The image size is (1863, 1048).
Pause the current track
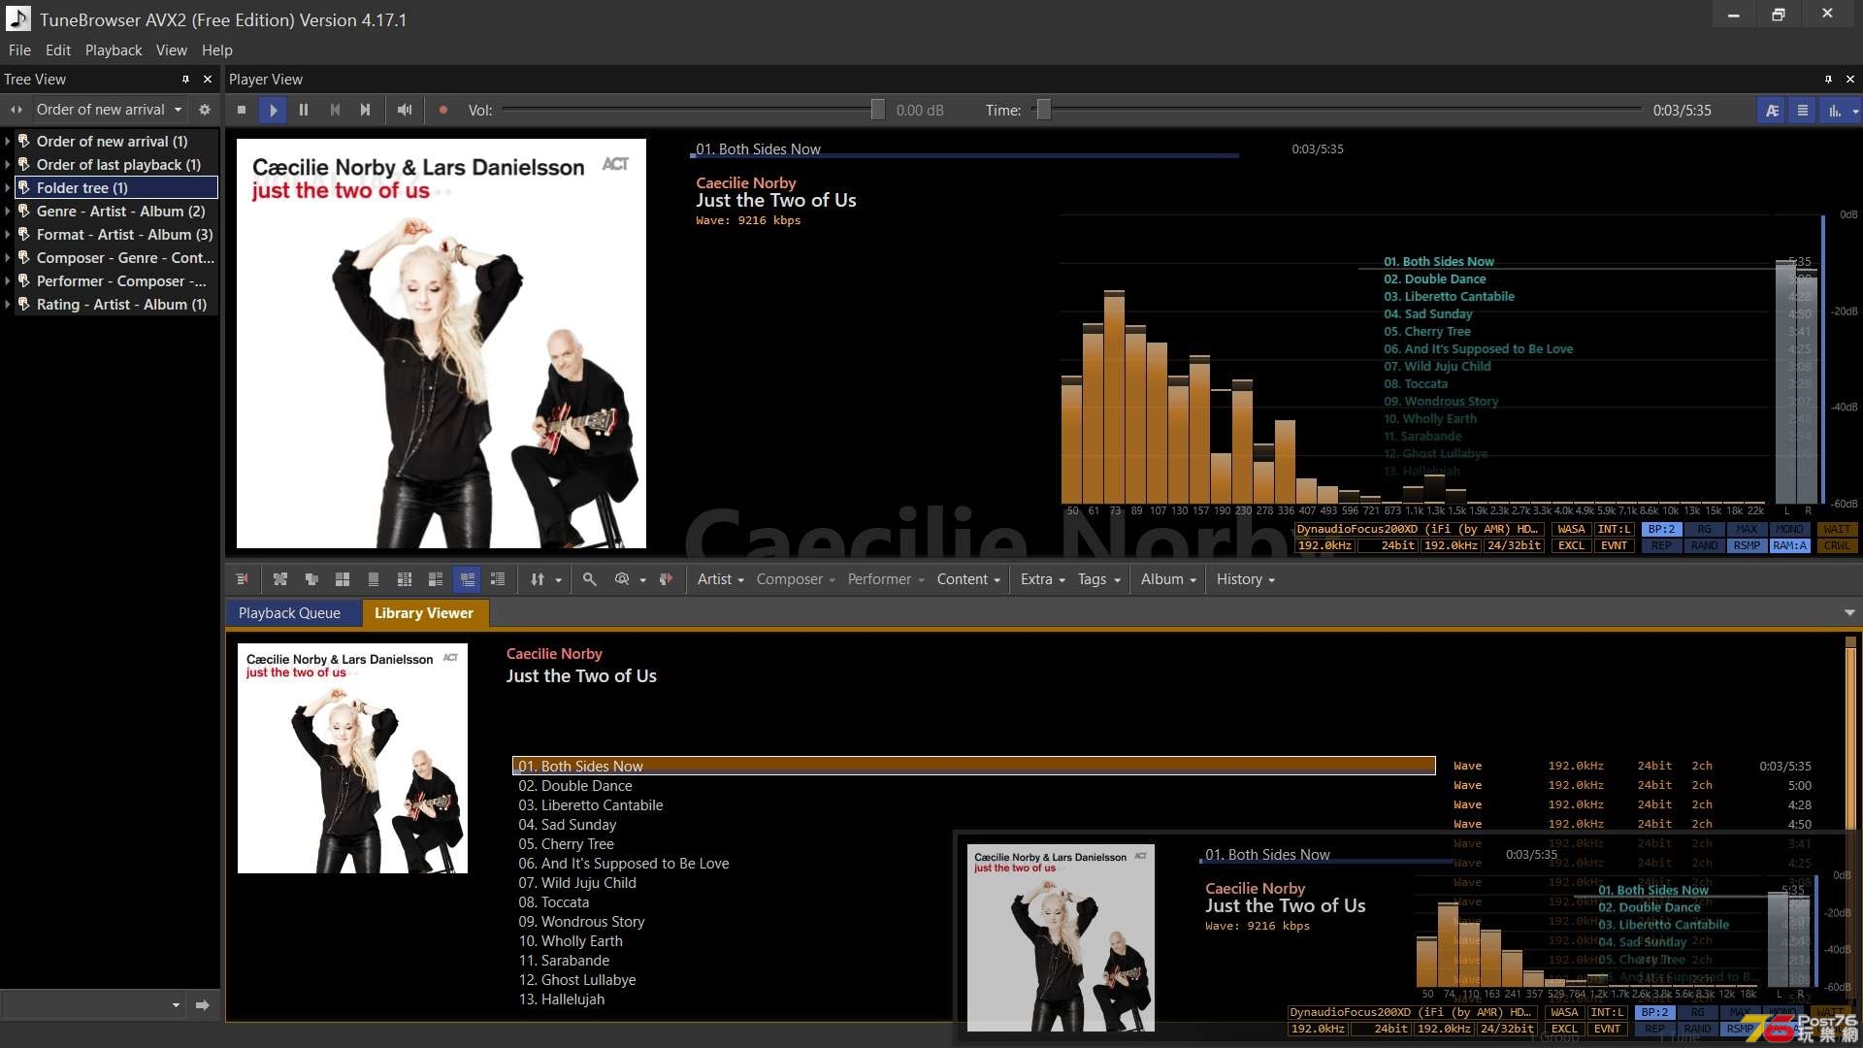(304, 110)
